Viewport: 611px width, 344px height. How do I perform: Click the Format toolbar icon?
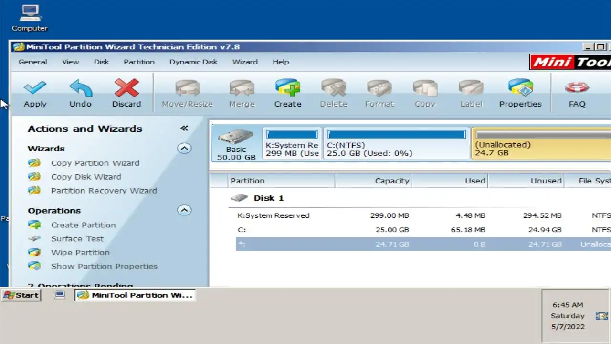379,88
